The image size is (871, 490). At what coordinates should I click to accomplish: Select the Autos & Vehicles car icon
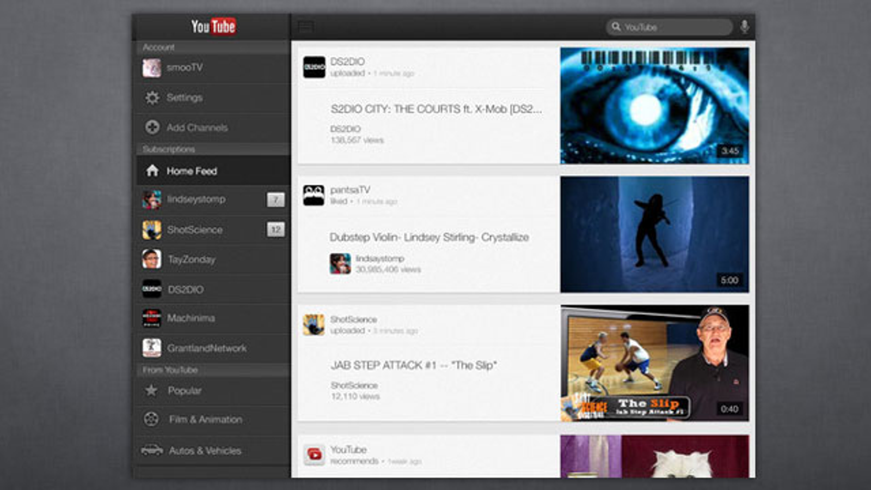click(152, 450)
